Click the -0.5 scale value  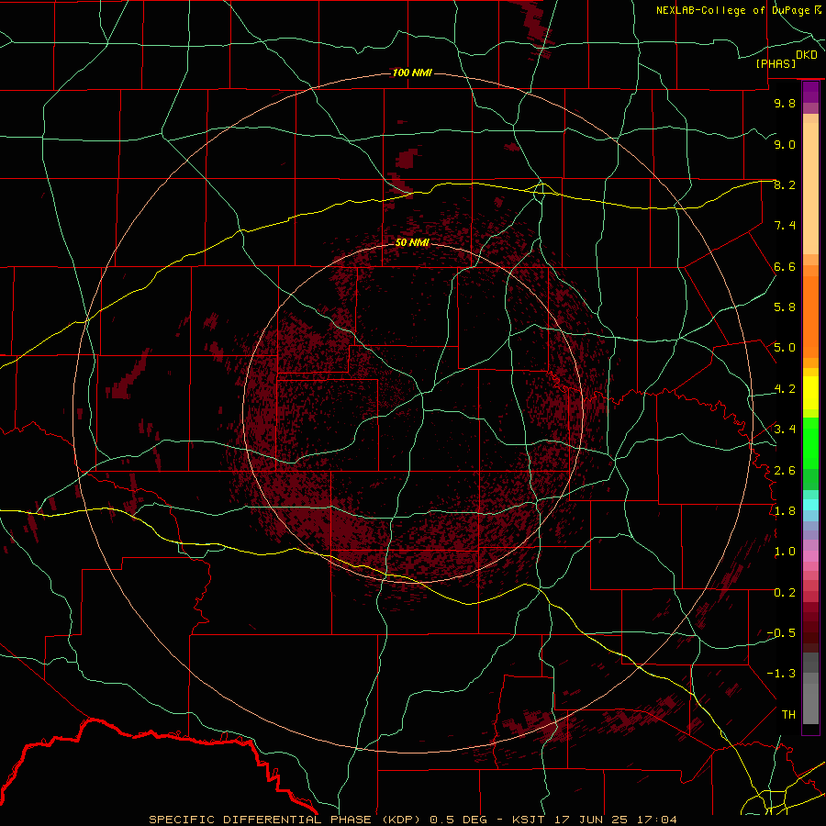pyautogui.click(x=781, y=632)
